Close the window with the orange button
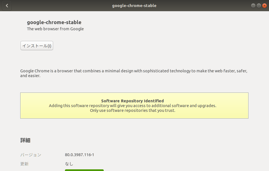The image size is (269, 171). click(x=265, y=6)
